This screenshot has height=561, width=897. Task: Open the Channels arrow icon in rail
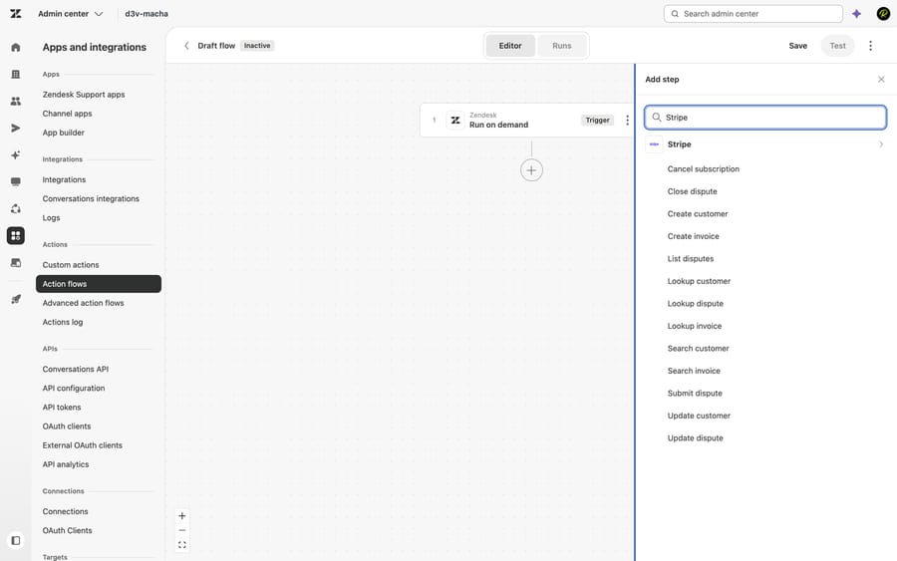[x=15, y=129]
